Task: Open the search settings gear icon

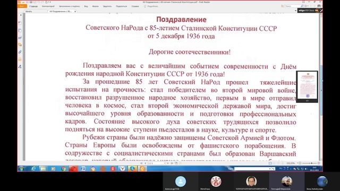Action: tap(305, 6)
